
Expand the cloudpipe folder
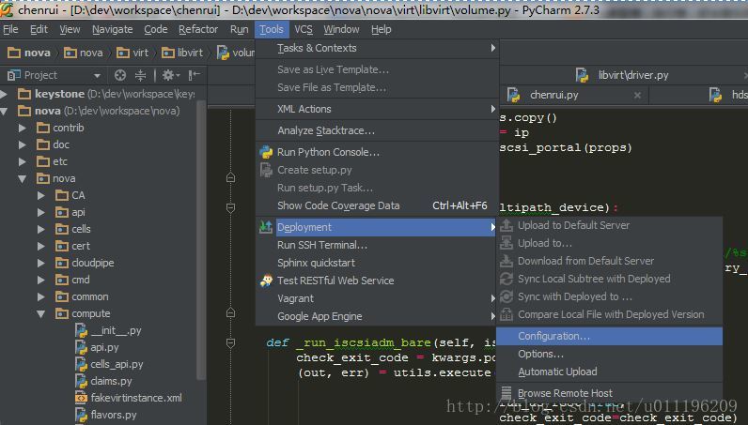pos(41,263)
